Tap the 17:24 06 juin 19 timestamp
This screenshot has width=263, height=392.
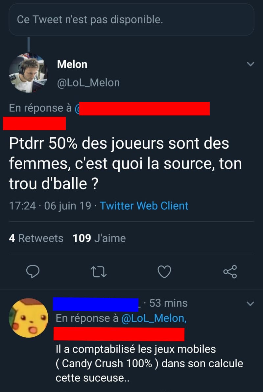[x=50, y=206]
